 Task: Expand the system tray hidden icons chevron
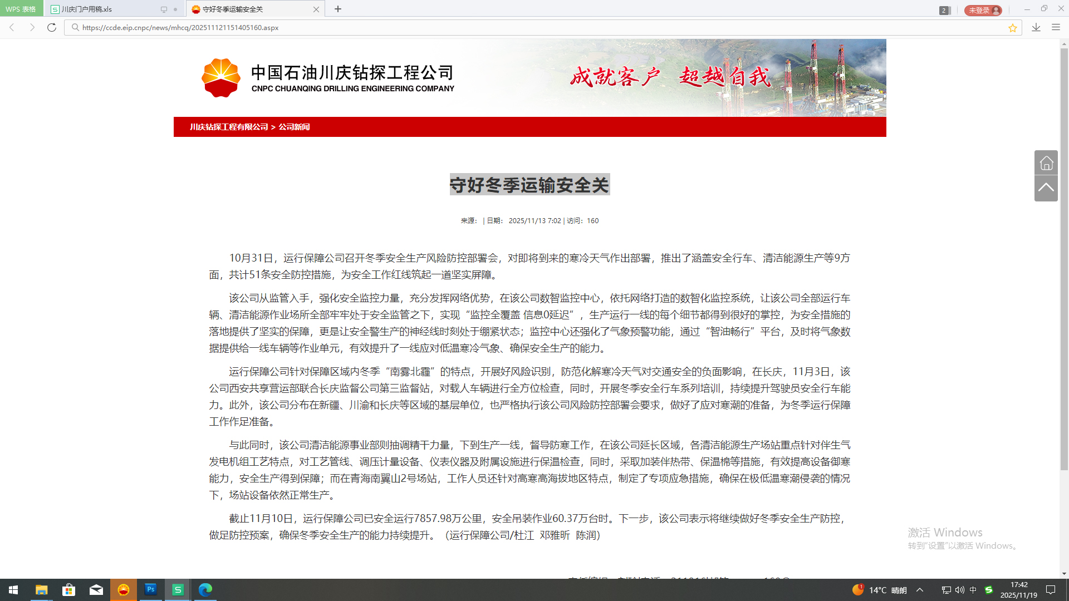coord(920,590)
